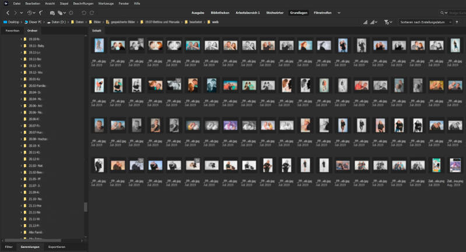The image size is (466, 252).
Task: Open the thumbnail quality options icon with arrow
Action: pyautogui.click(x=374, y=22)
